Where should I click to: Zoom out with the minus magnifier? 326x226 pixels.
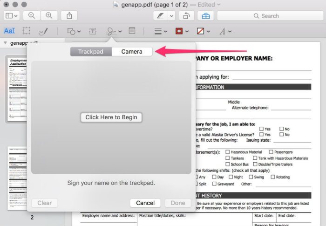[x=32, y=15]
